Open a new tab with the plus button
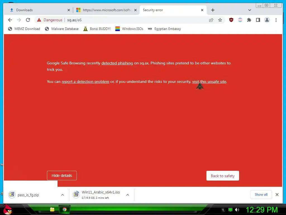The height and width of the screenshot is (215, 286). pyautogui.click(x=213, y=10)
